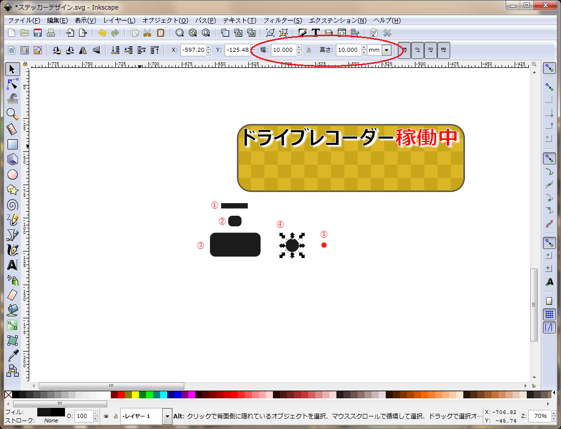Pick the Star and polygon tool

tap(13, 190)
